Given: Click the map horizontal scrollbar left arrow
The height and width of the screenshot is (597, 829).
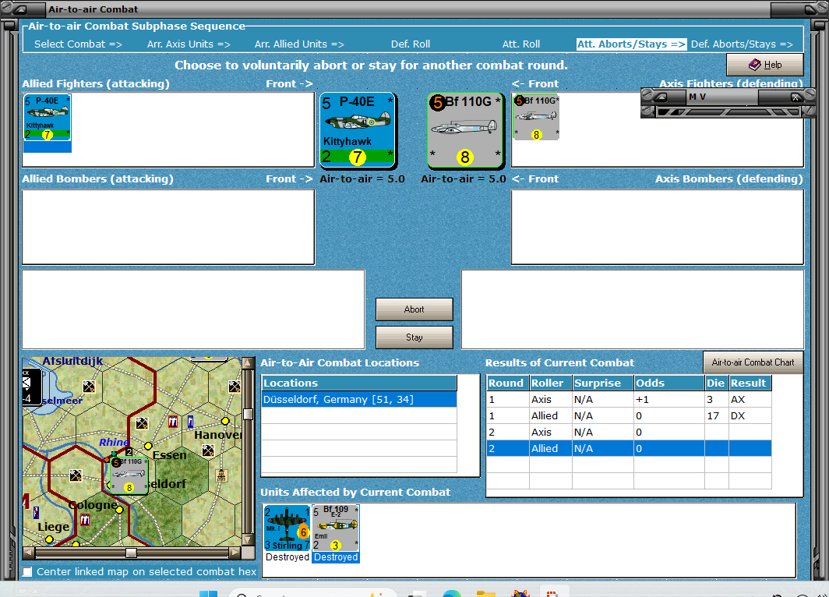Looking at the screenshot, I should (29, 553).
